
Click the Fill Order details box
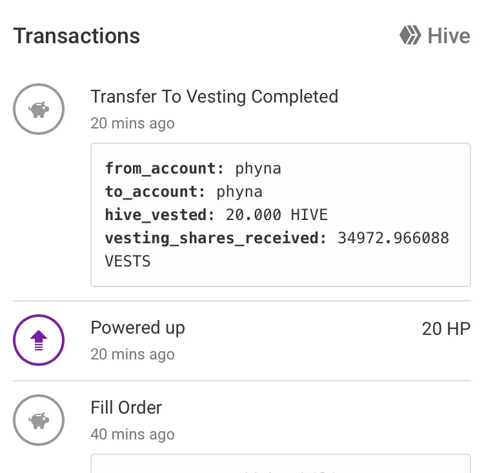coord(281,463)
